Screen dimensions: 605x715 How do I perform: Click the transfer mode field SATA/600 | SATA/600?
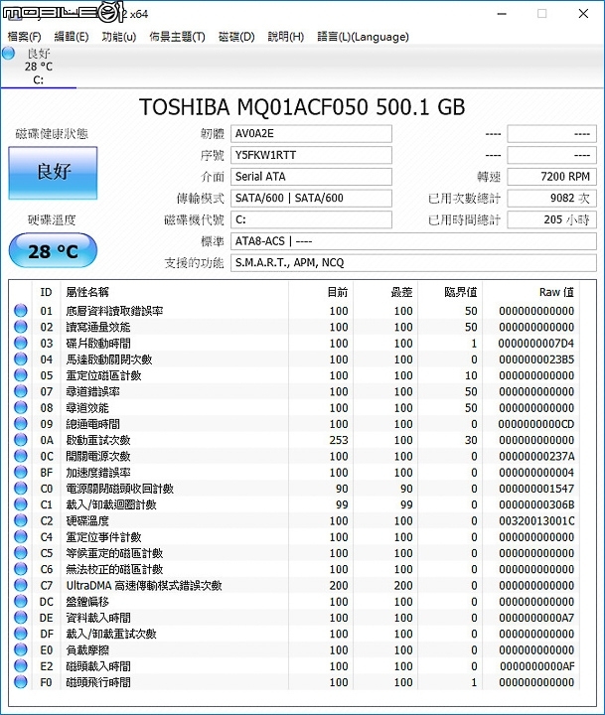click(x=311, y=198)
